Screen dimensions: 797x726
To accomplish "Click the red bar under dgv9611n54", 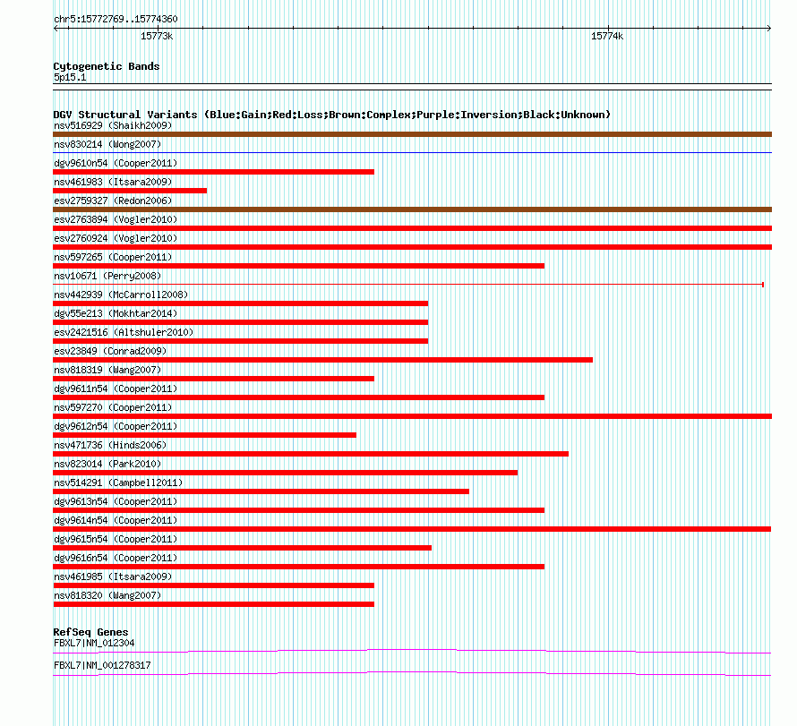I will tap(298, 397).
